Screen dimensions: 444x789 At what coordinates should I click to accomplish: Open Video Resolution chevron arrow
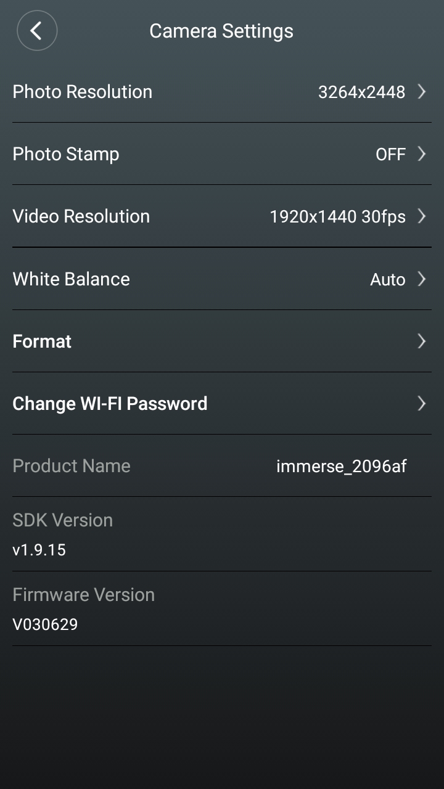pyautogui.click(x=422, y=216)
